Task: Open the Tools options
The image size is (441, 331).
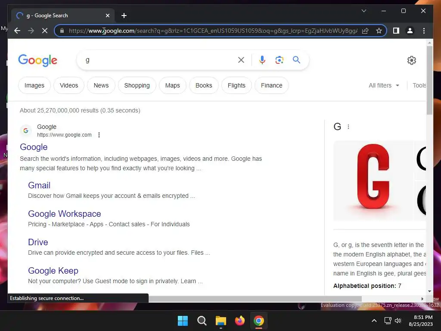Action: [419, 85]
